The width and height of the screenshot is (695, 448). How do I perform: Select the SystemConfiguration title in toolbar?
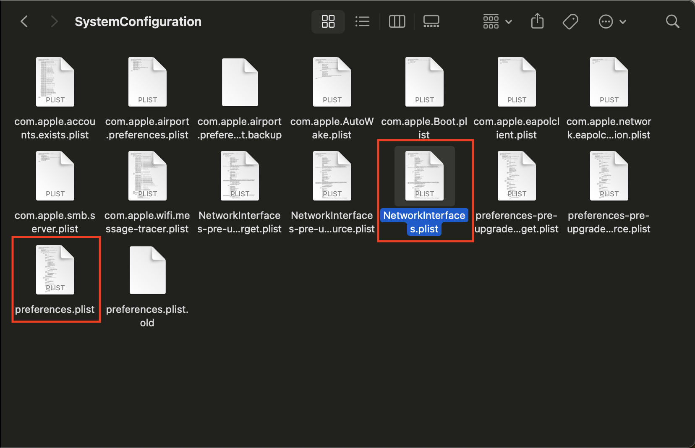(x=138, y=21)
